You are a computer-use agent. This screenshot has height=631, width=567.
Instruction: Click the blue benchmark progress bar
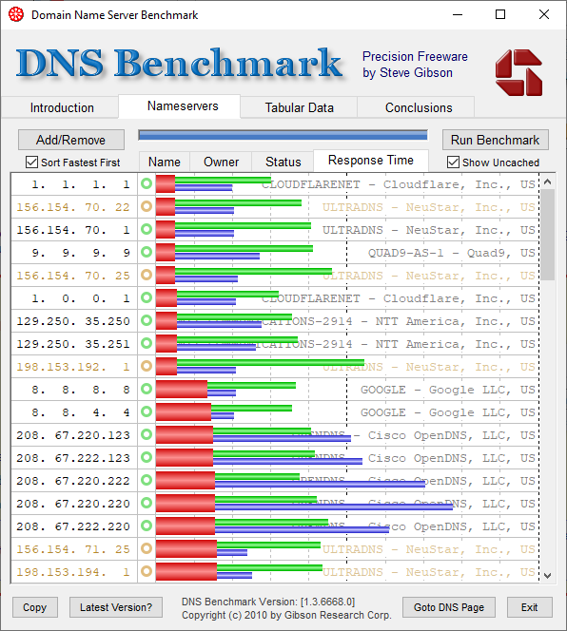[x=283, y=135]
